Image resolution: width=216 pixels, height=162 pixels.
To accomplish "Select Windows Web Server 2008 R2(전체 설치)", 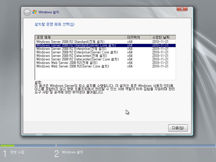I will [x=106, y=63].
